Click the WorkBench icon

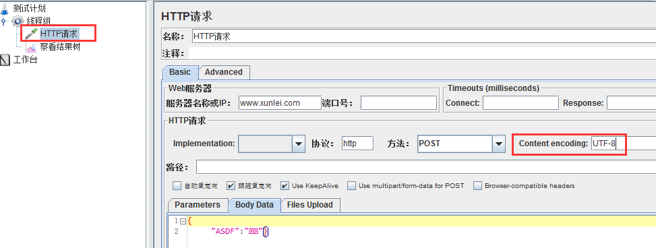coord(5,60)
